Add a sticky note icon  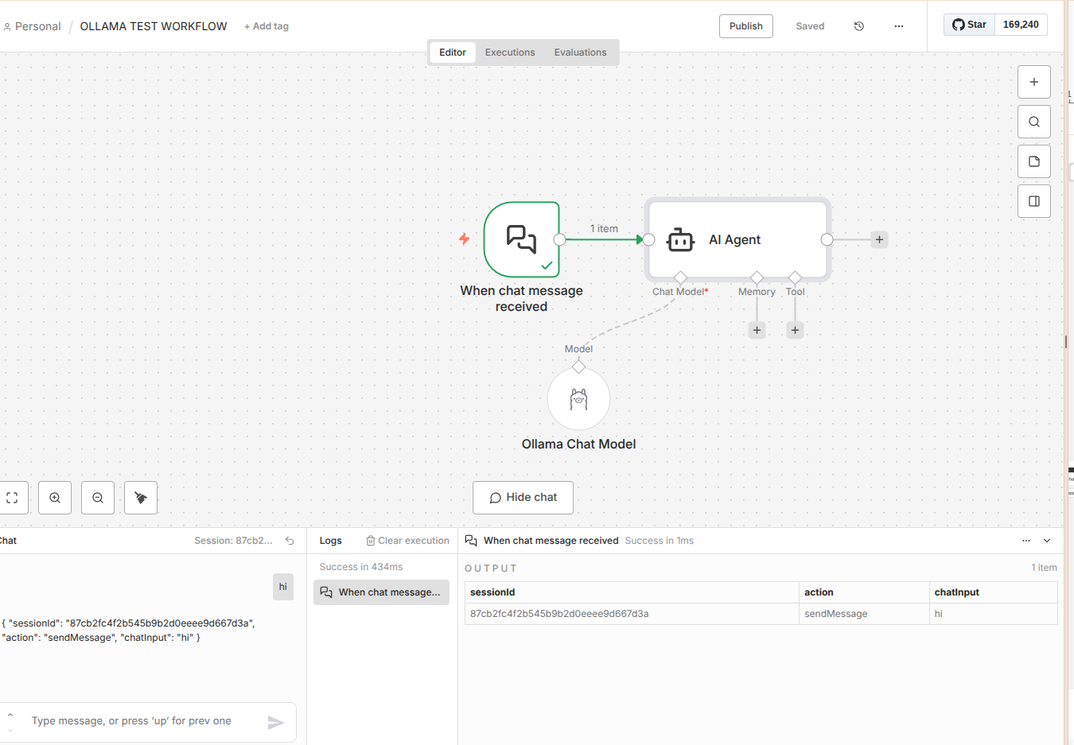pyautogui.click(x=1033, y=161)
